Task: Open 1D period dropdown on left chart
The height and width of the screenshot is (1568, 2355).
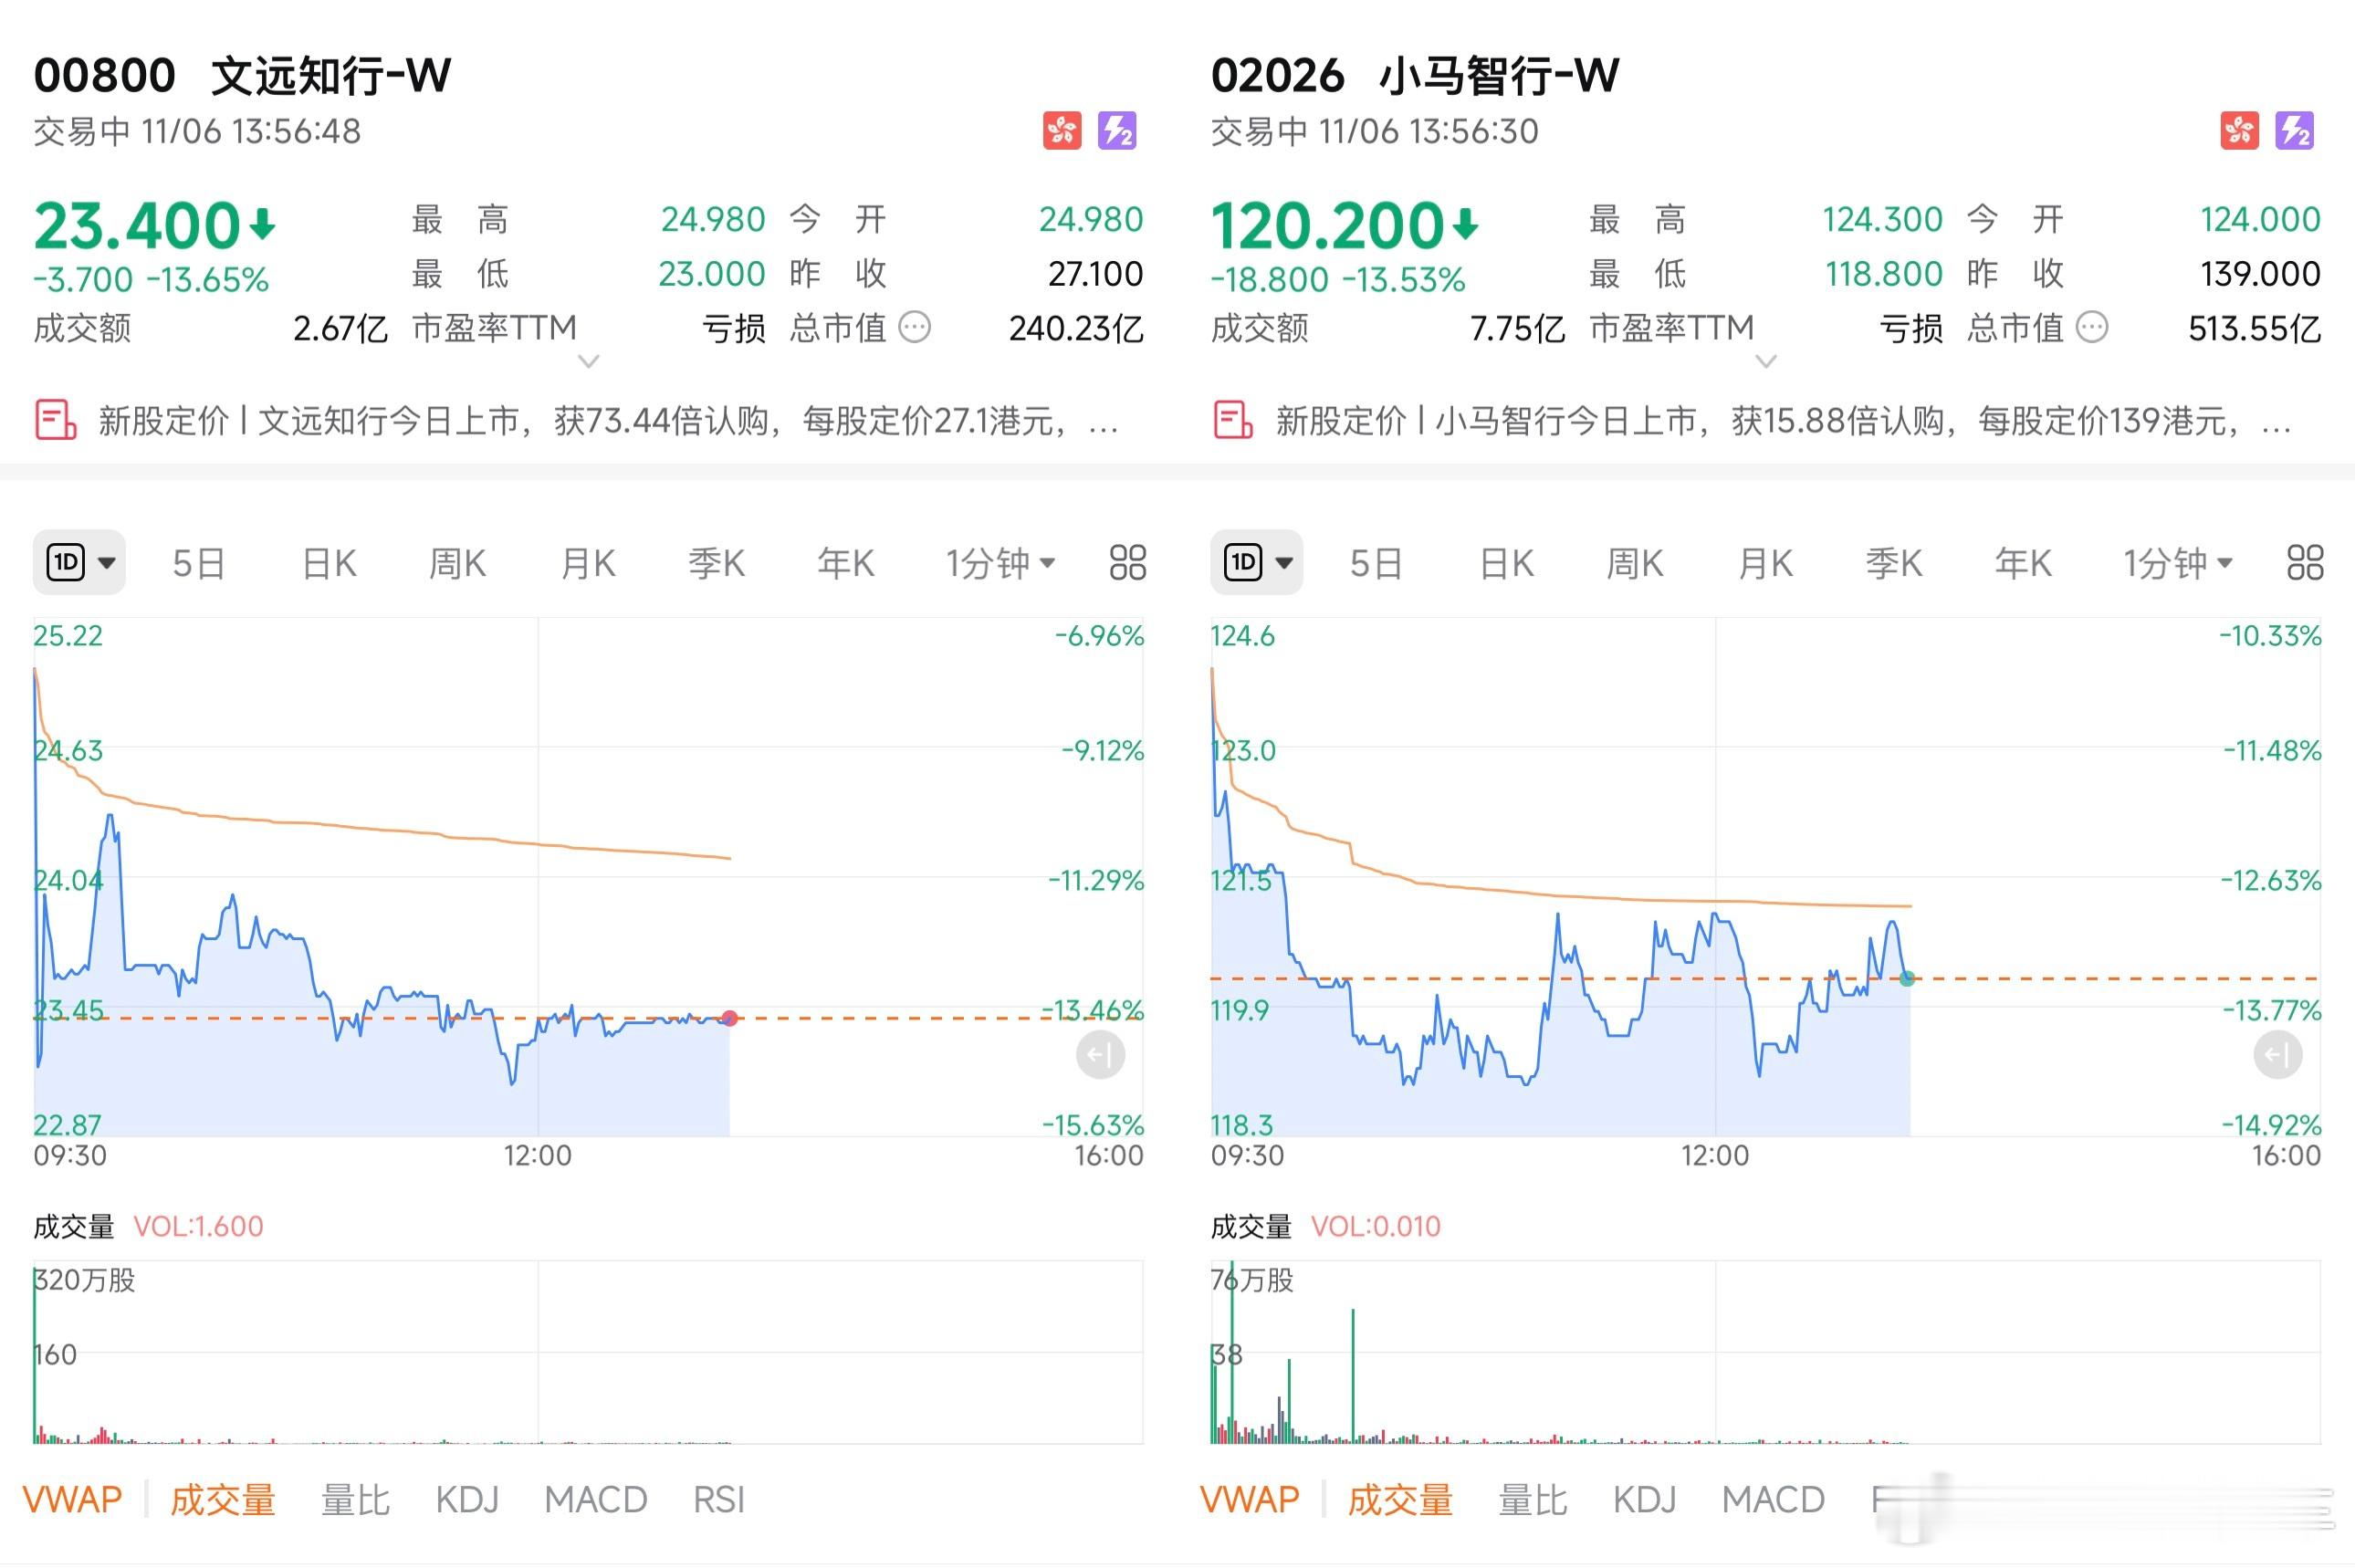Action: pos(80,563)
